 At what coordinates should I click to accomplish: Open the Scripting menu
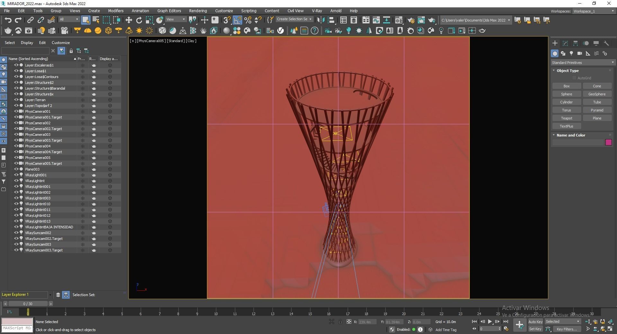[x=249, y=11]
